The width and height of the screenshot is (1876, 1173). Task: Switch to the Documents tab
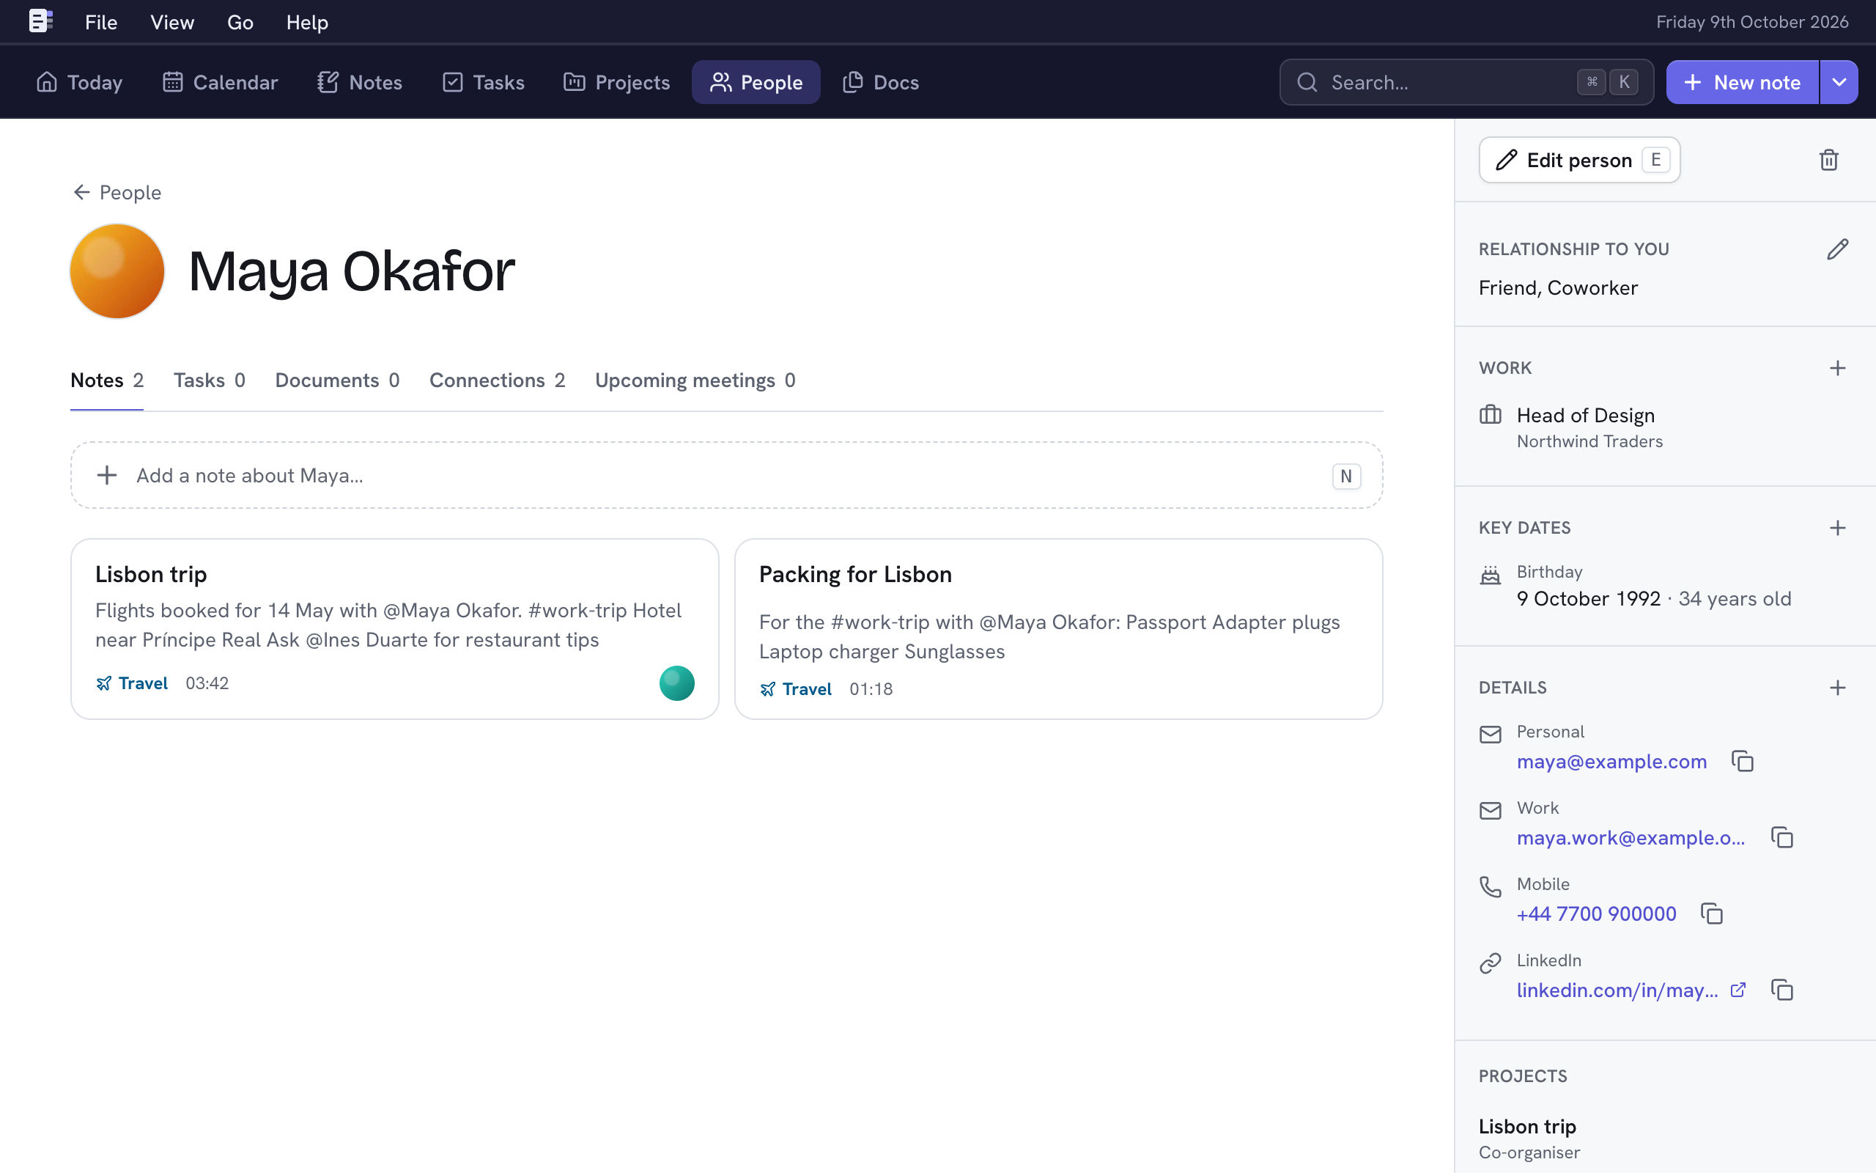tap(337, 380)
